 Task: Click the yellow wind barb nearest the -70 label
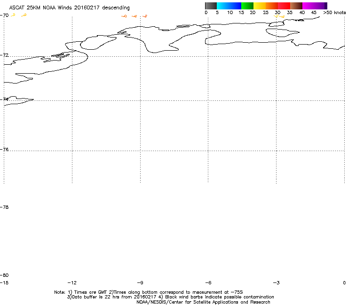pos(13,15)
